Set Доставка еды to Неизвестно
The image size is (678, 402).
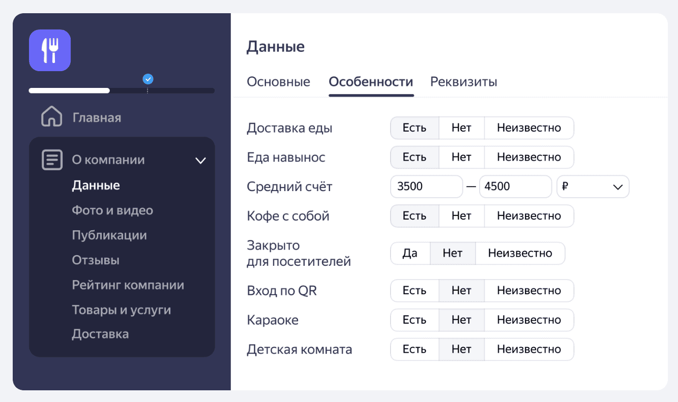pyautogui.click(x=529, y=128)
